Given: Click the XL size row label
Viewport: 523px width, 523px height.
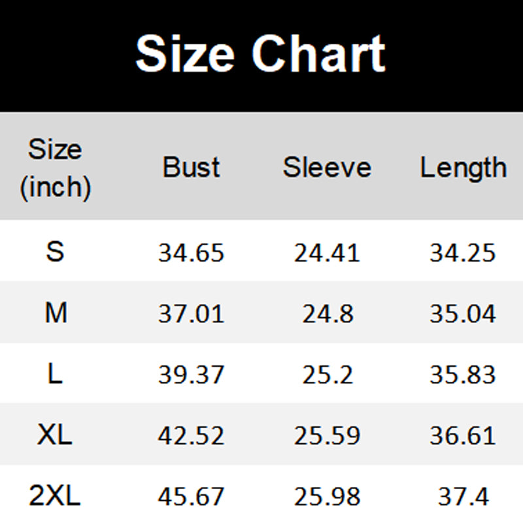Looking at the screenshot, I should coord(56,435).
